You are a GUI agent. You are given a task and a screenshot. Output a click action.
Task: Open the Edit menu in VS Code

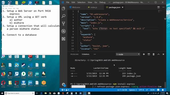point(73,2)
